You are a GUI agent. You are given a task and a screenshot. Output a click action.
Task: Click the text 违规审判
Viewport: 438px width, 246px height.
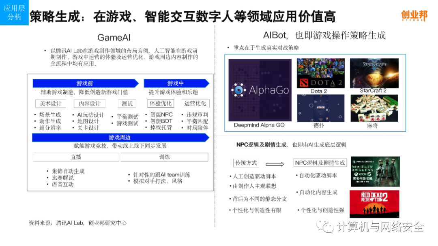pyautogui.click(x=198, y=115)
